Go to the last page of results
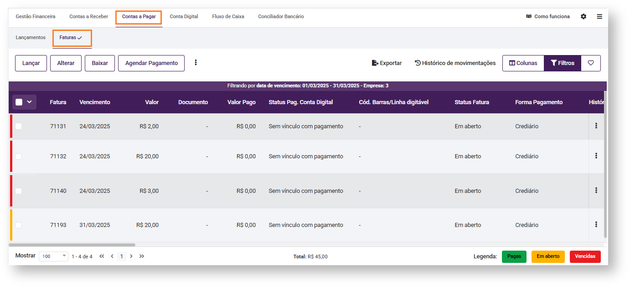The height and width of the screenshot is (287, 630). point(142,257)
